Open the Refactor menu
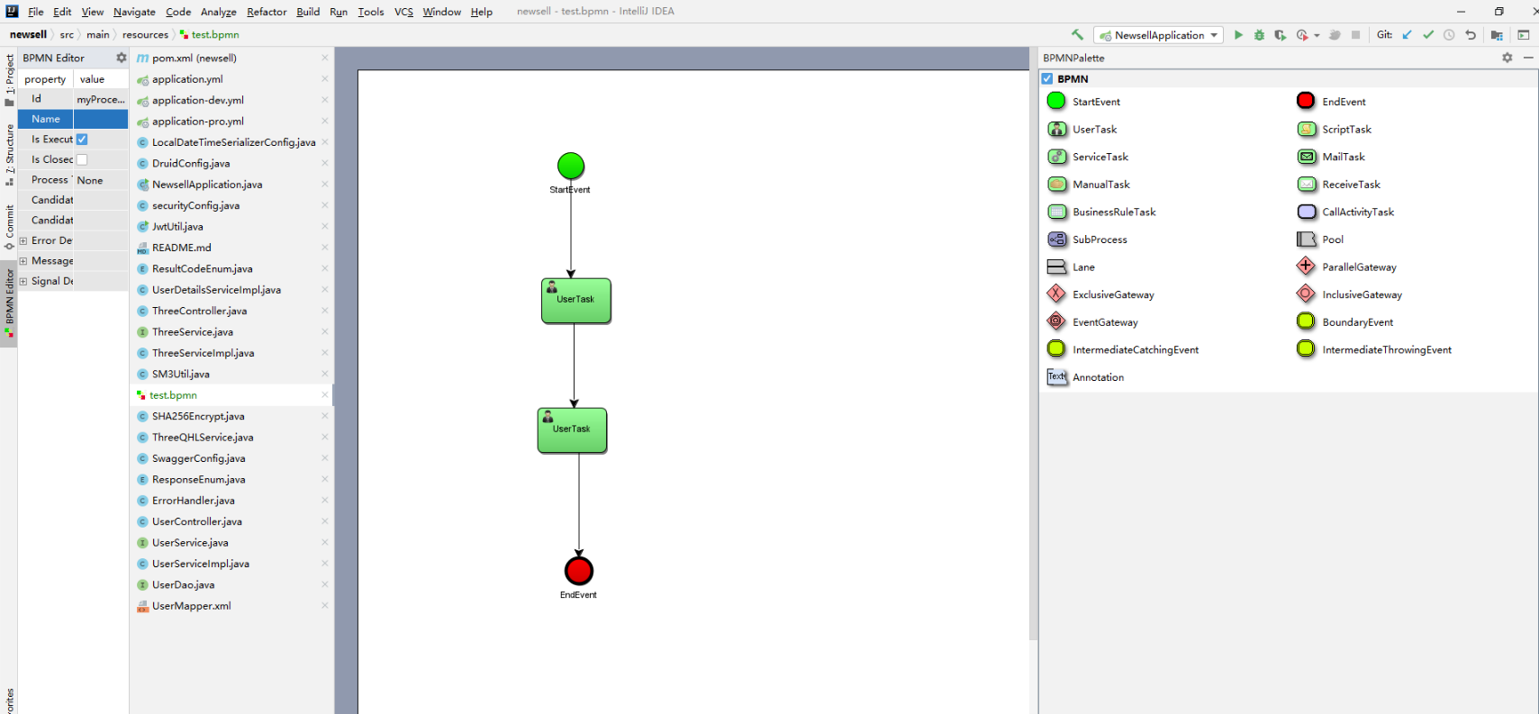 (267, 12)
